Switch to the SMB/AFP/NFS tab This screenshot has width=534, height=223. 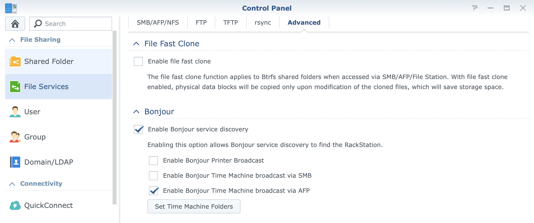pos(158,23)
